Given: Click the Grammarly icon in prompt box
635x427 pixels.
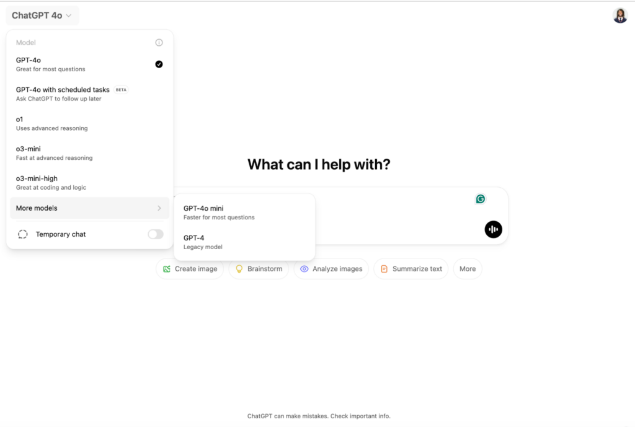Looking at the screenshot, I should click(481, 199).
